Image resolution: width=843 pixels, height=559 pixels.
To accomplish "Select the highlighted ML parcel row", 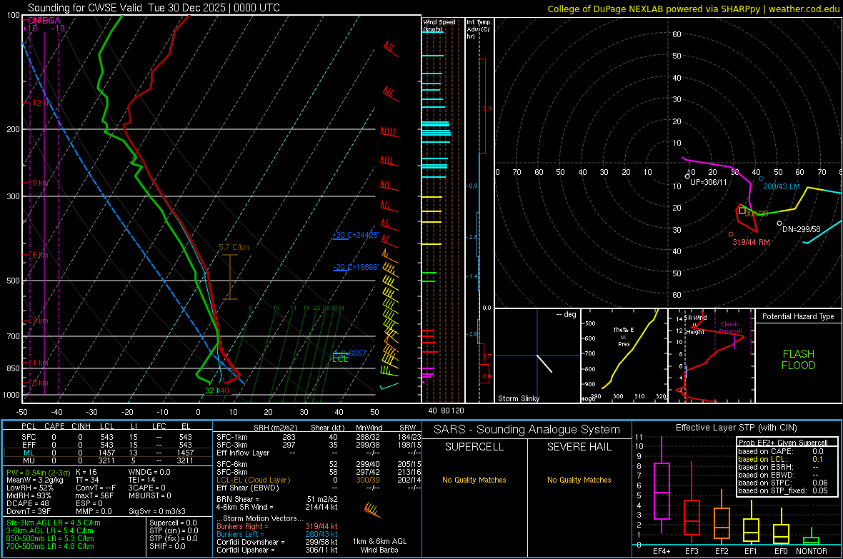I will coord(107,453).
